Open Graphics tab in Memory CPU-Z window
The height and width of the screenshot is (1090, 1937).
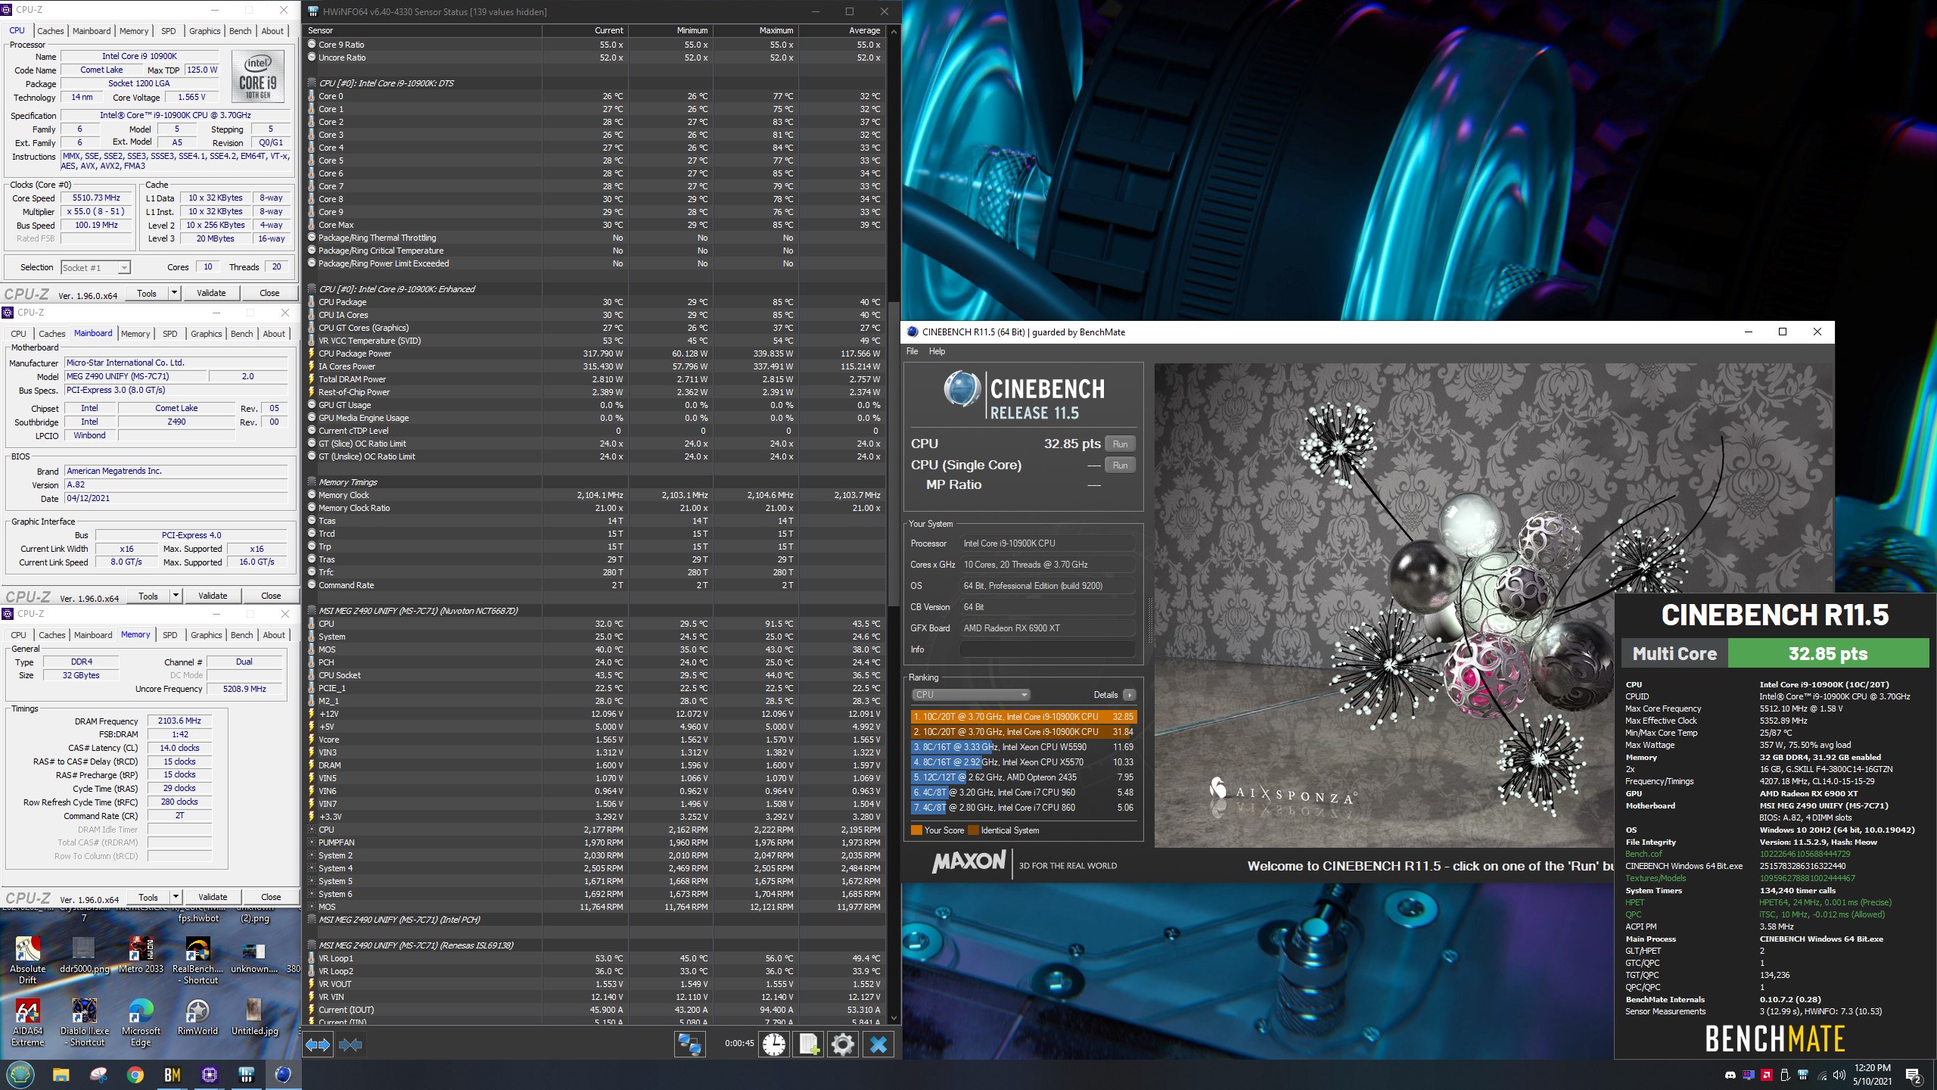[206, 635]
